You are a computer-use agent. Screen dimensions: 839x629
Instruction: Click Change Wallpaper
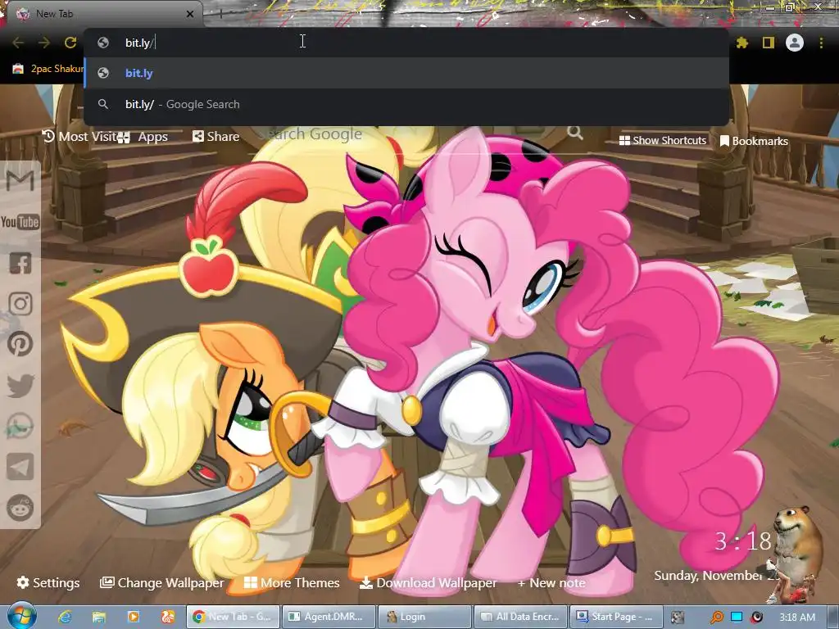pyautogui.click(x=162, y=582)
